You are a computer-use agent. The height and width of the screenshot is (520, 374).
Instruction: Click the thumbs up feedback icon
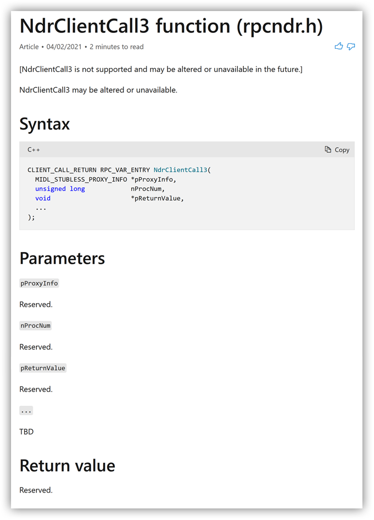(338, 47)
